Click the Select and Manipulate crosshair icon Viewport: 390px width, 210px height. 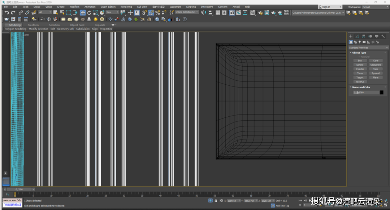pos(130,12)
